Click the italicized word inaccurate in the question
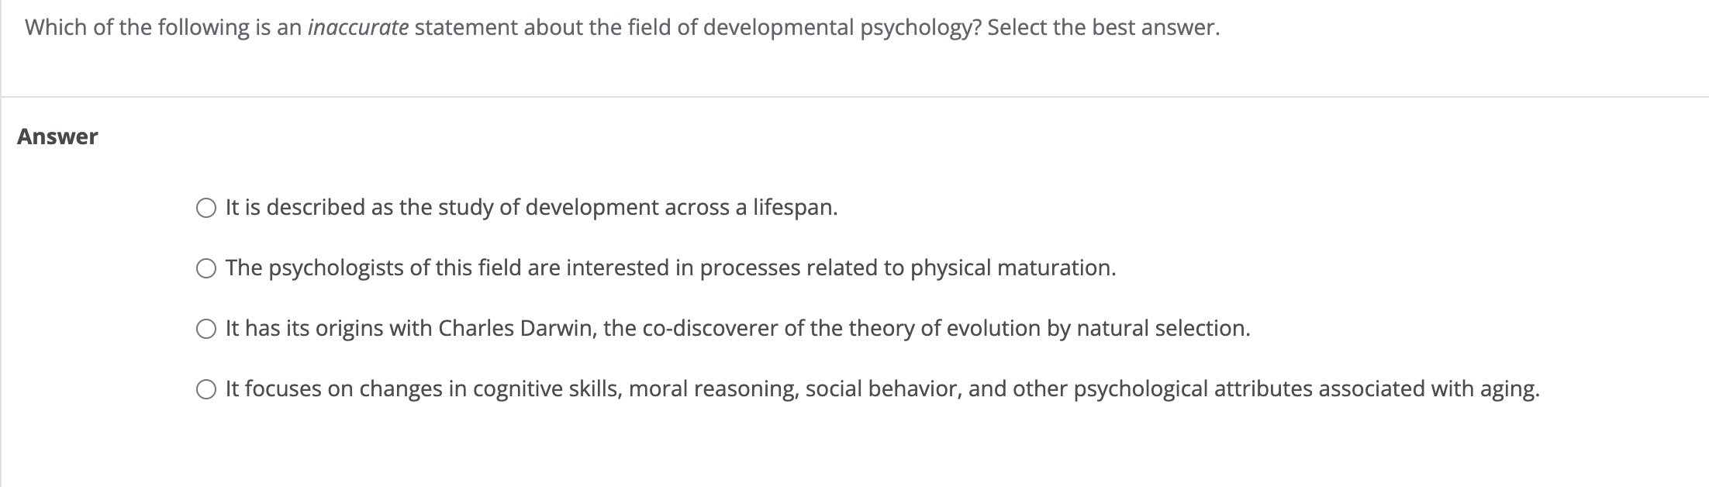Viewport: 1709px width, 487px height. tap(356, 27)
